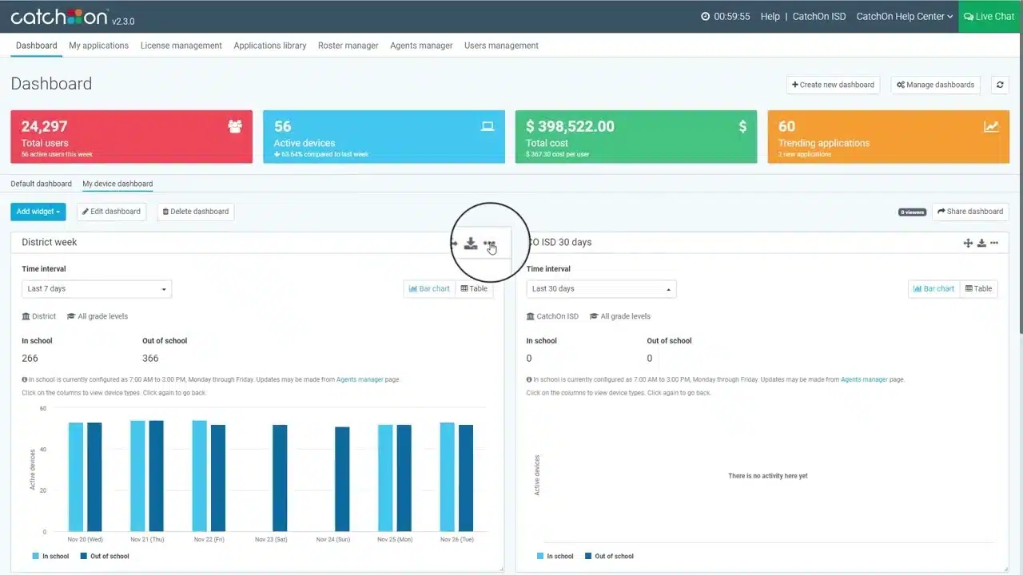Download the CO ISD 30 days widget
This screenshot has height=575, width=1023.
click(981, 243)
